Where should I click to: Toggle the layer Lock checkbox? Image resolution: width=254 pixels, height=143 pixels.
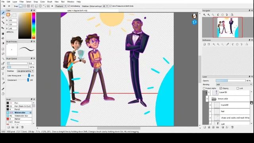coord(238,88)
